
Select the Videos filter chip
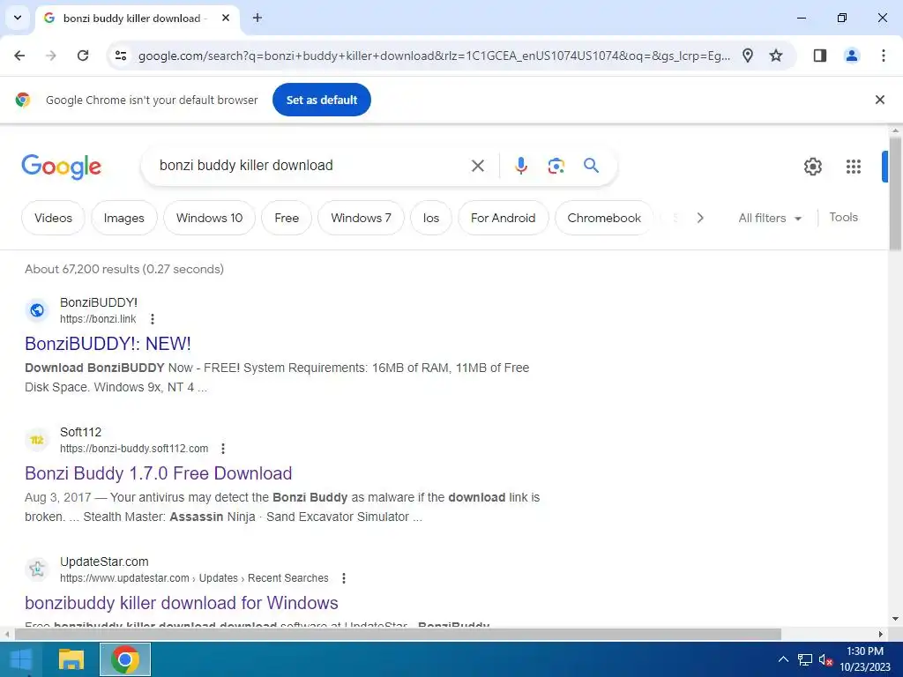pyautogui.click(x=53, y=218)
